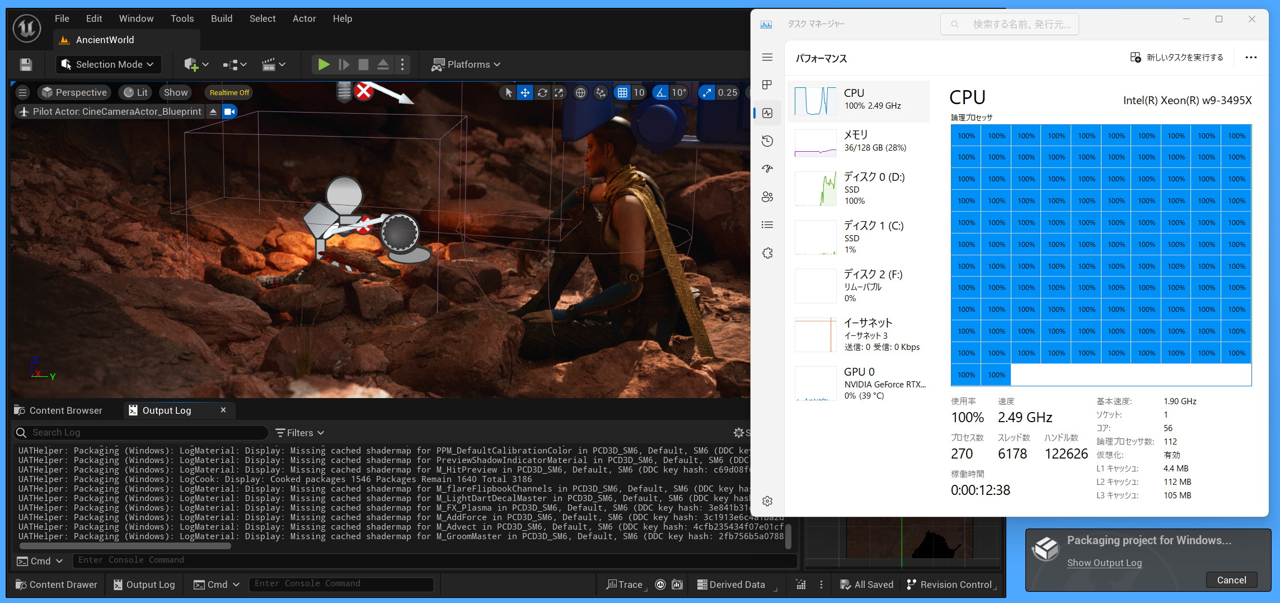The height and width of the screenshot is (603, 1280).
Task: Save the current level with disk icon
Action: [26, 64]
